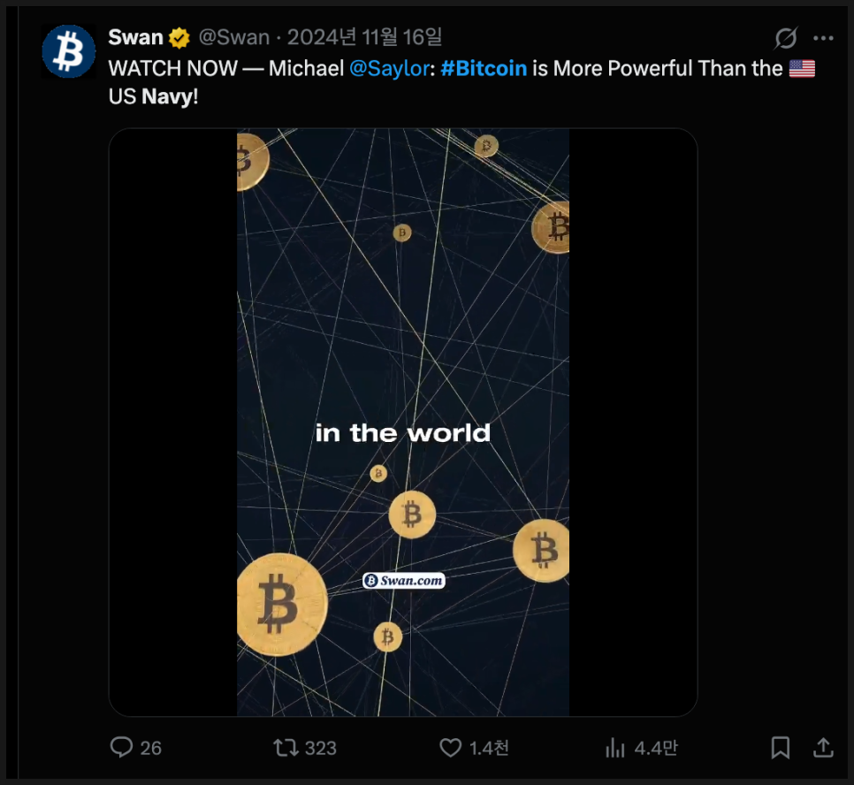Open the view analytics bar-chart icon
This screenshot has height=785, width=854.
615,748
